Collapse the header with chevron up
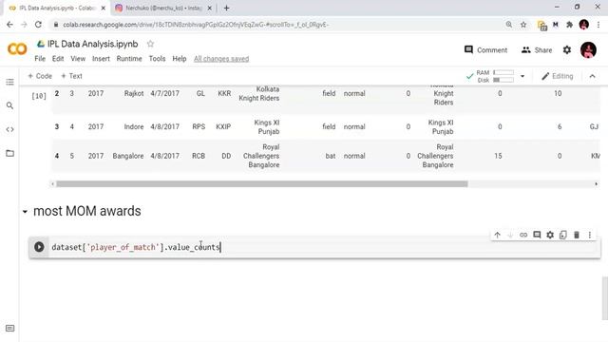The image size is (608, 342). click(x=592, y=76)
